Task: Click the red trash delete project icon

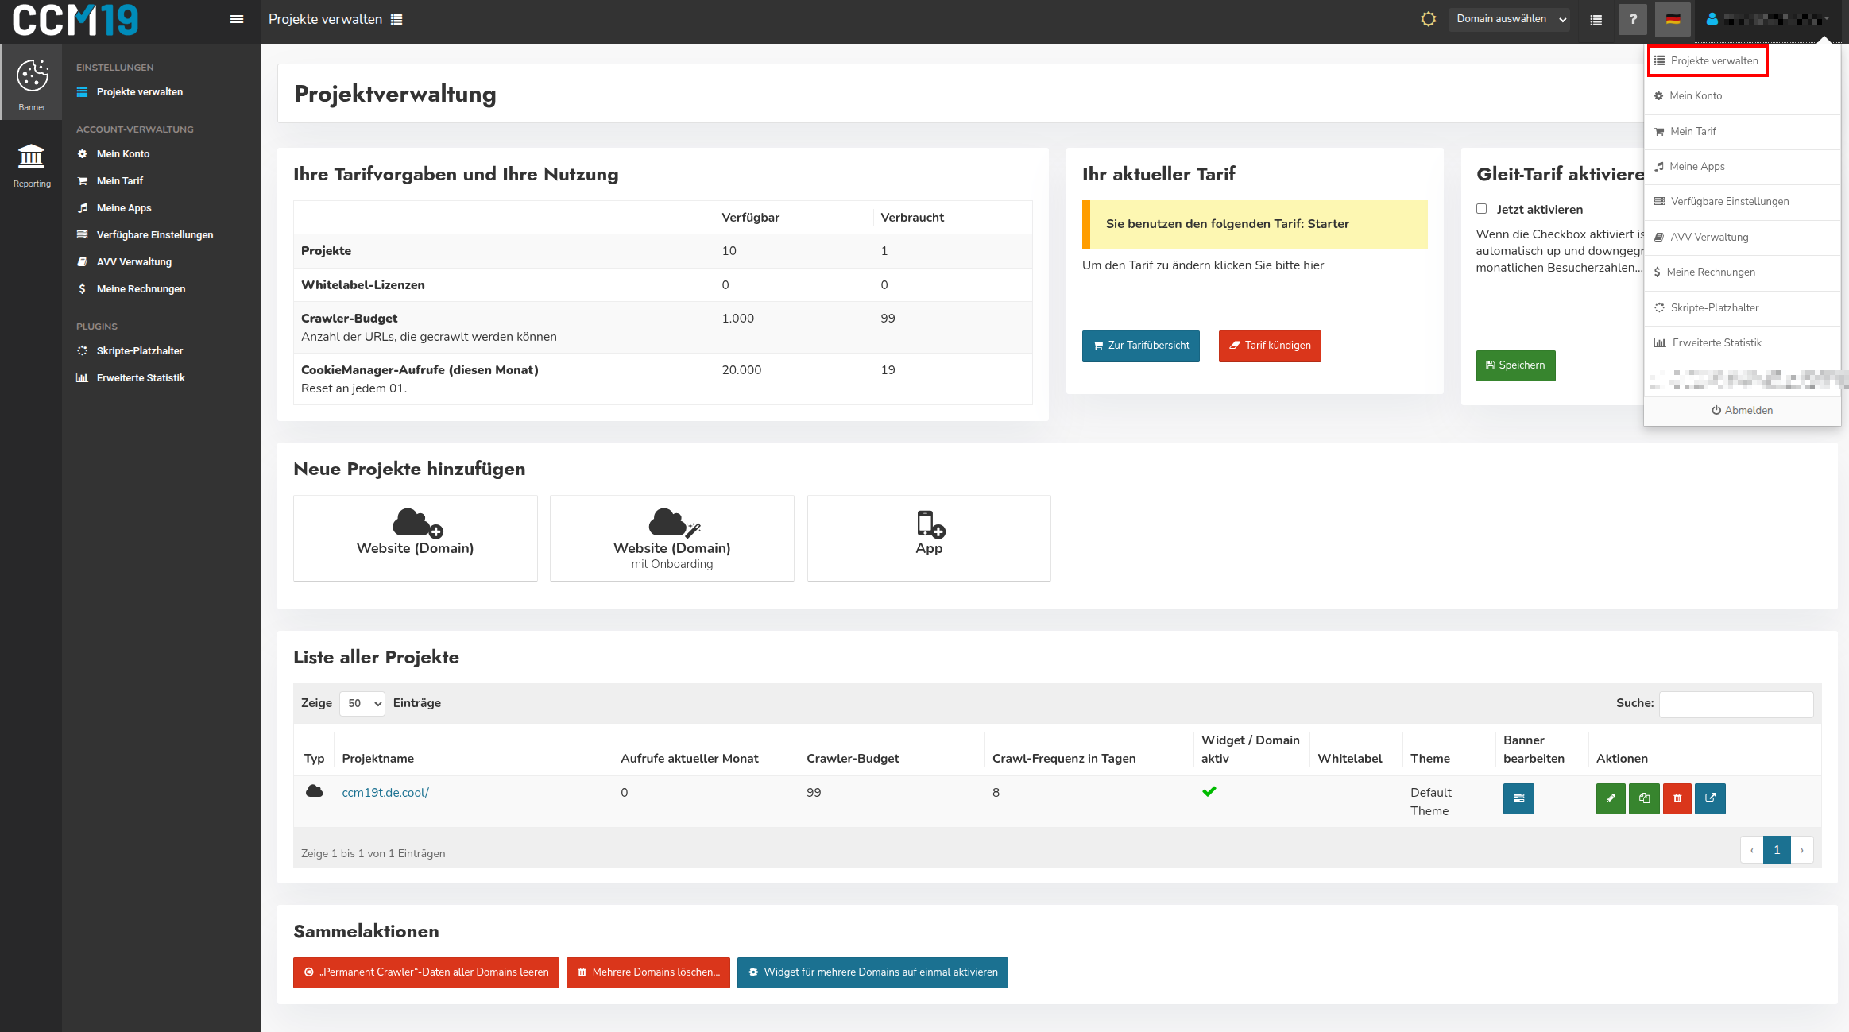Action: tap(1677, 798)
